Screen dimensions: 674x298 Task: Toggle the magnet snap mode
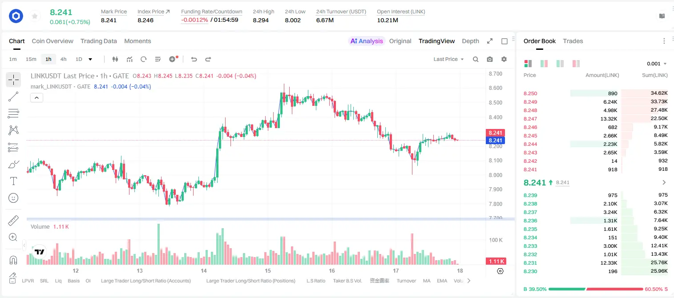coord(13,260)
